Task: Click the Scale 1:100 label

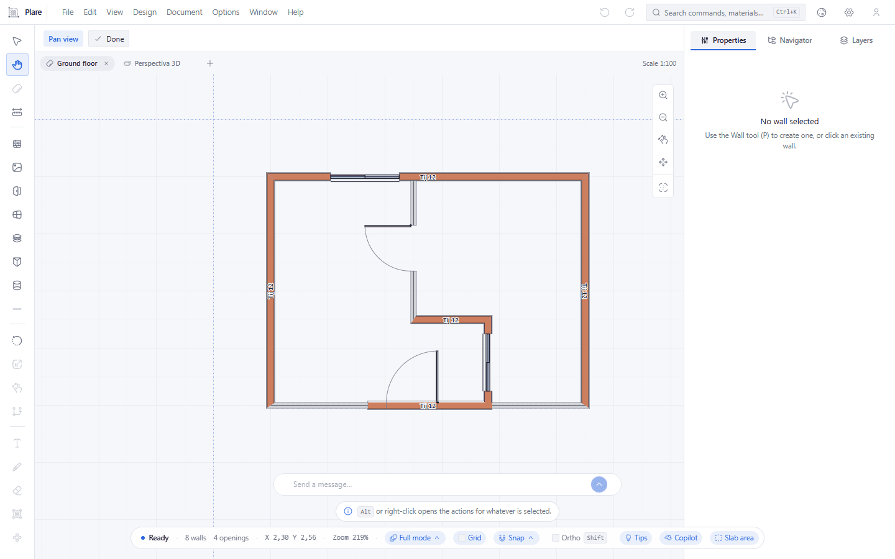Action: click(659, 63)
